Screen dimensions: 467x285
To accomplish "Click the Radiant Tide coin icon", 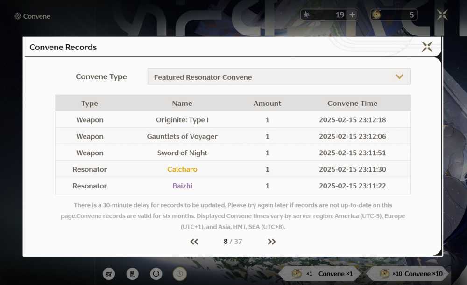I will click(x=376, y=14).
